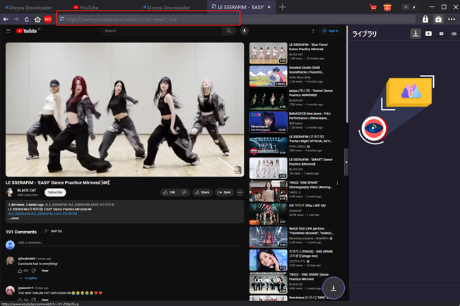Click the round floating download button

(x=334, y=288)
